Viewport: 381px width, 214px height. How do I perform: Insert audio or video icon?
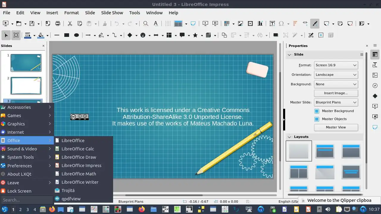(x=250, y=23)
